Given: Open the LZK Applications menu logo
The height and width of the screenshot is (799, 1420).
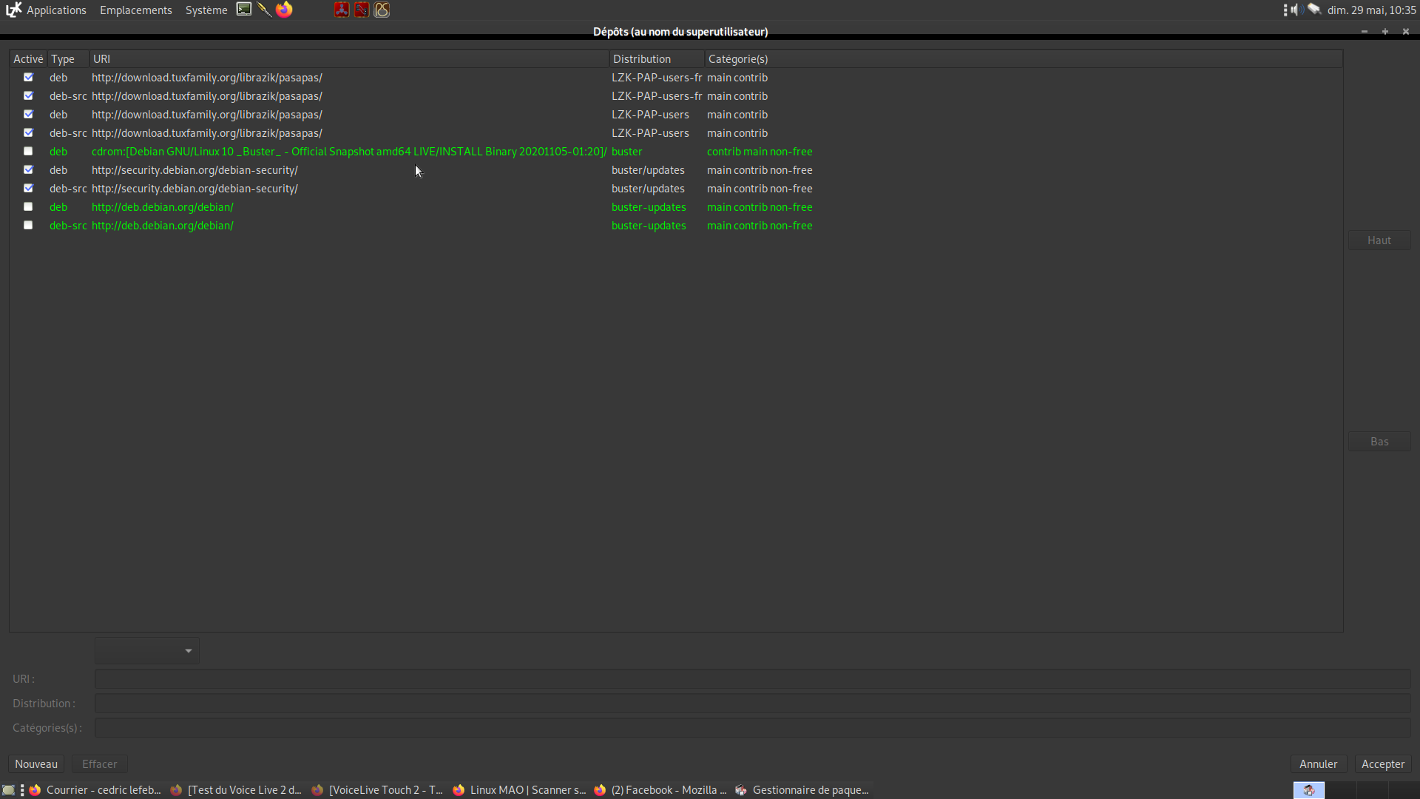Looking at the screenshot, I should [x=14, y=10].
